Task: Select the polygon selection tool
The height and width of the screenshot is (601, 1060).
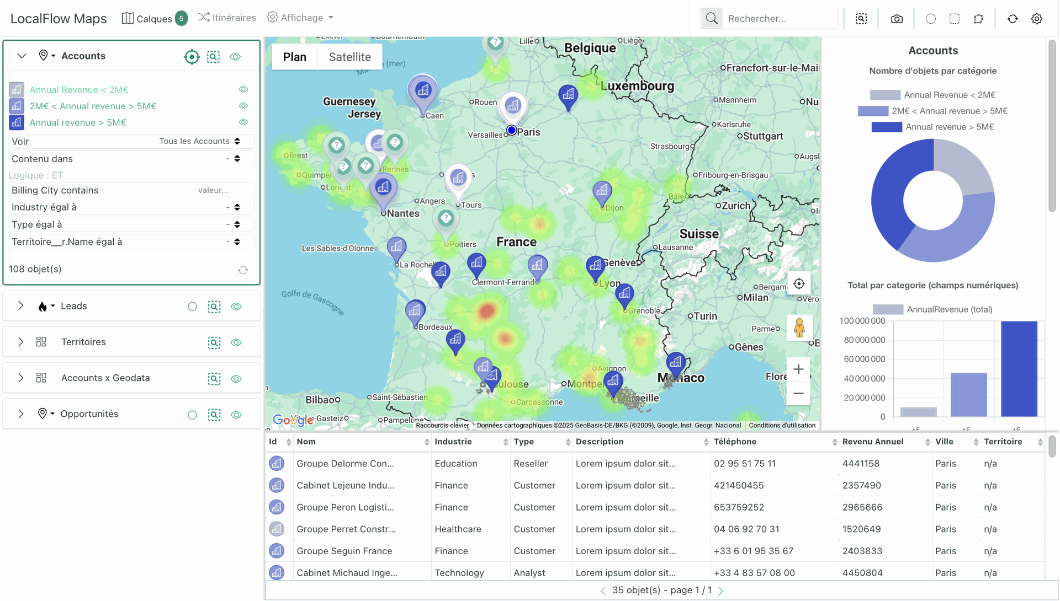Action: point(978,19)
